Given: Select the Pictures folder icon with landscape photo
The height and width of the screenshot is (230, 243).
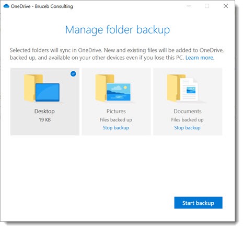Looking at the screenshot, I should click(x=113, y=88).
